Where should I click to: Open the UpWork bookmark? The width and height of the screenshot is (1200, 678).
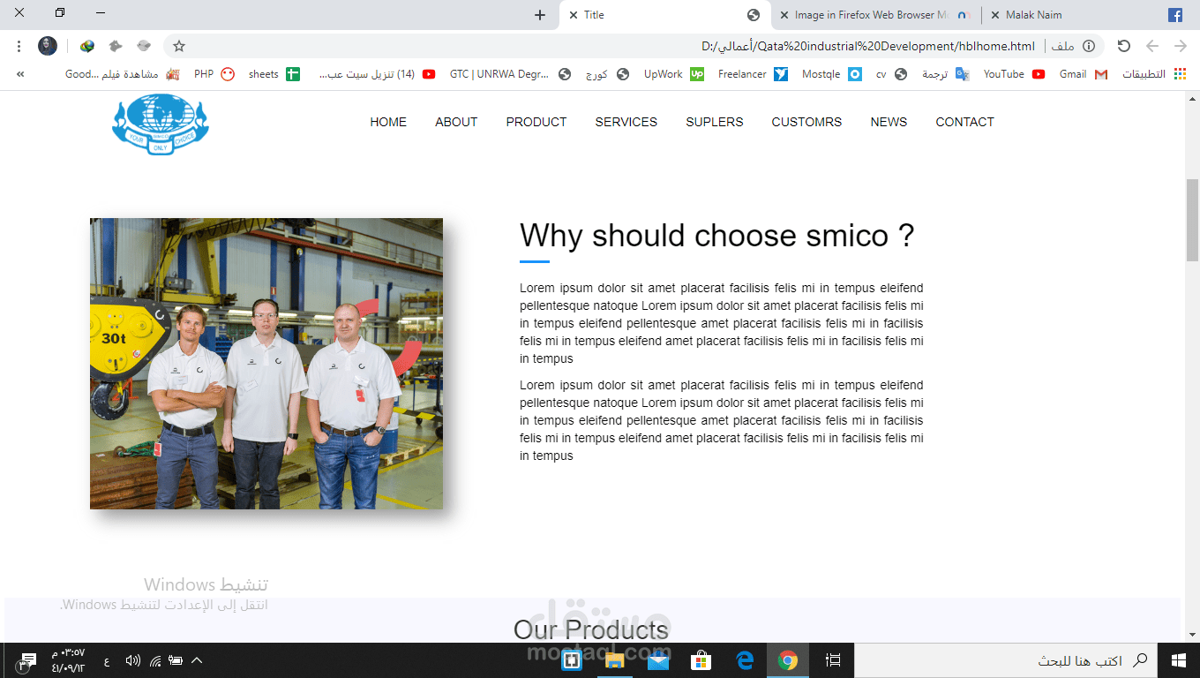(x=674, y=74)
